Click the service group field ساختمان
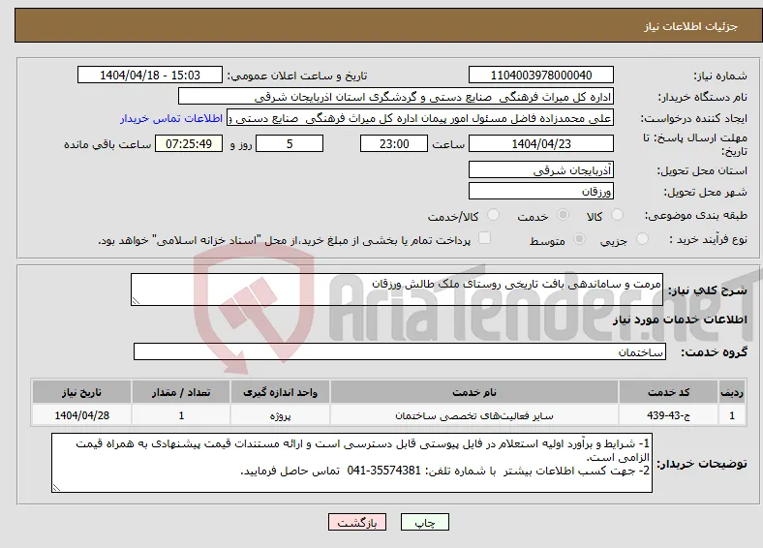The height and width of the screenshot is (548, 763). click(x=400, y=351)
